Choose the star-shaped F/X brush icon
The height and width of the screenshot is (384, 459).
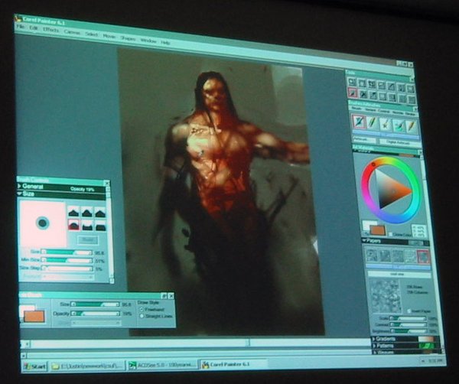[386, 123]
